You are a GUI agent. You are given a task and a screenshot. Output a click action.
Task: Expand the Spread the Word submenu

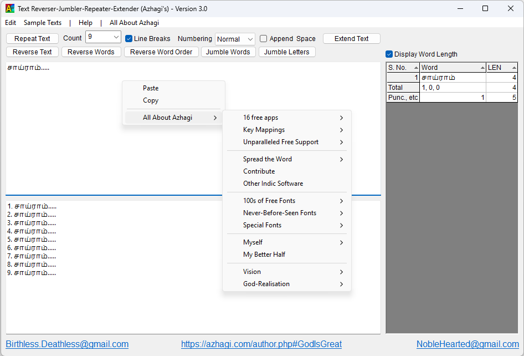point(287,159)
